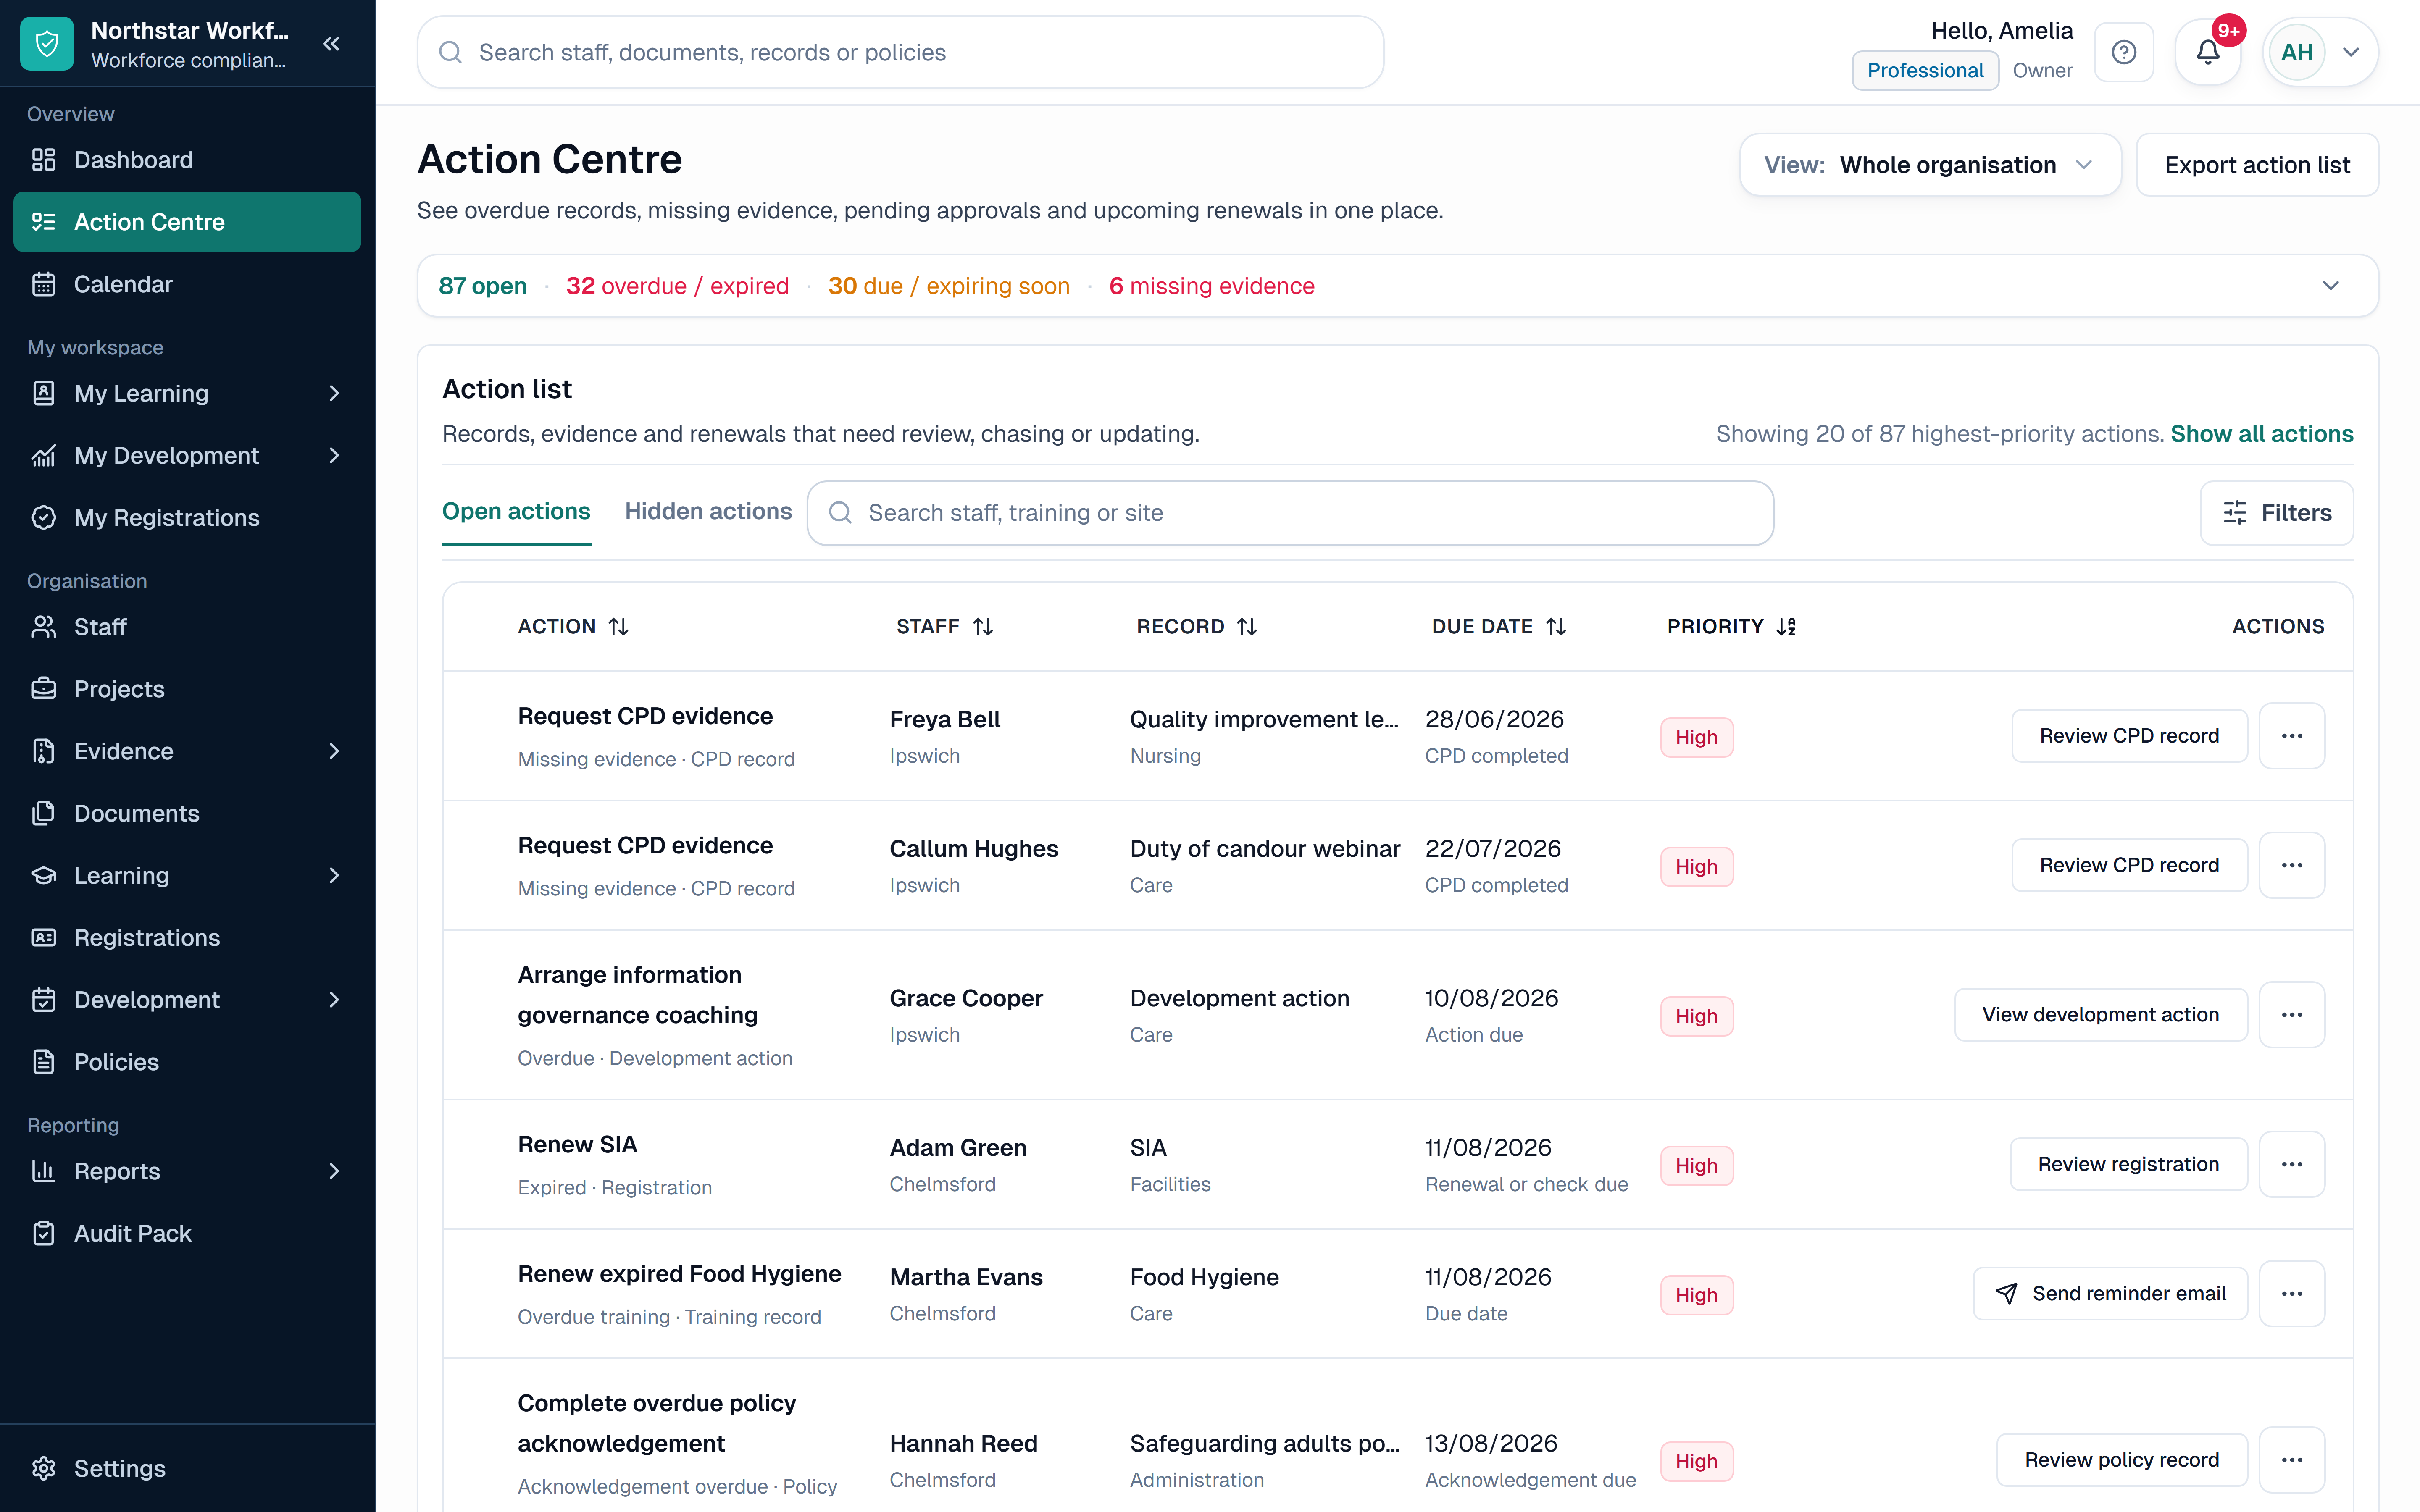Open Calendar from sidebar
2420x1512 pixels.
pyautogui.click(x=187, y=284)
